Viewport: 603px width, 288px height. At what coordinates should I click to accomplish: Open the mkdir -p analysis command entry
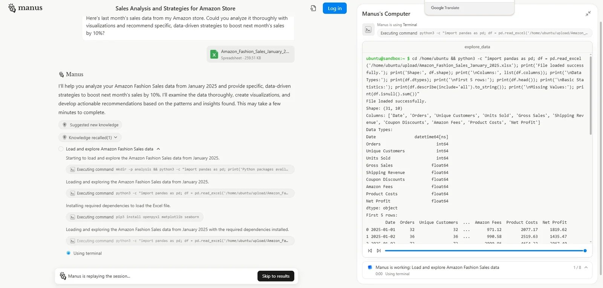(180, 170)
